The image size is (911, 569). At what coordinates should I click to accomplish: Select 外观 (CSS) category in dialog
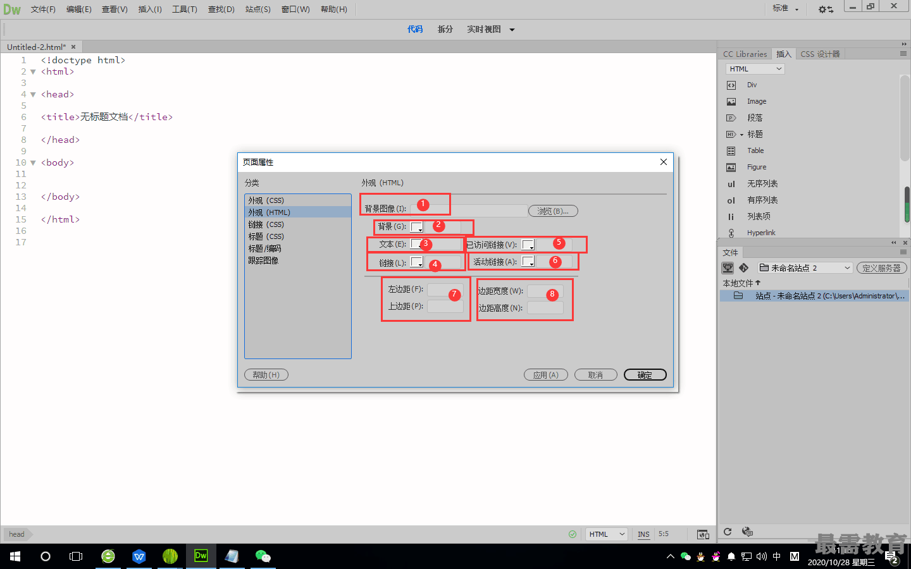[297, 200]
